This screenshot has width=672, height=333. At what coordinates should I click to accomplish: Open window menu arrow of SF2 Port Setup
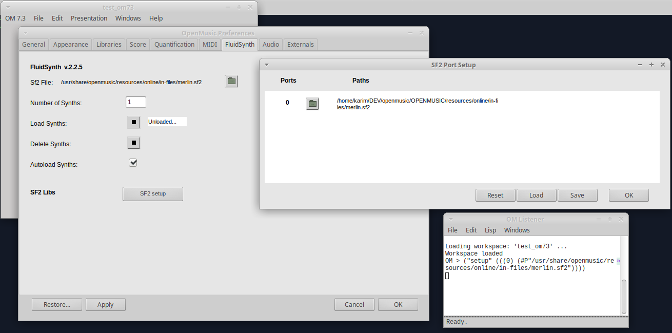click(x=267, y=65)
